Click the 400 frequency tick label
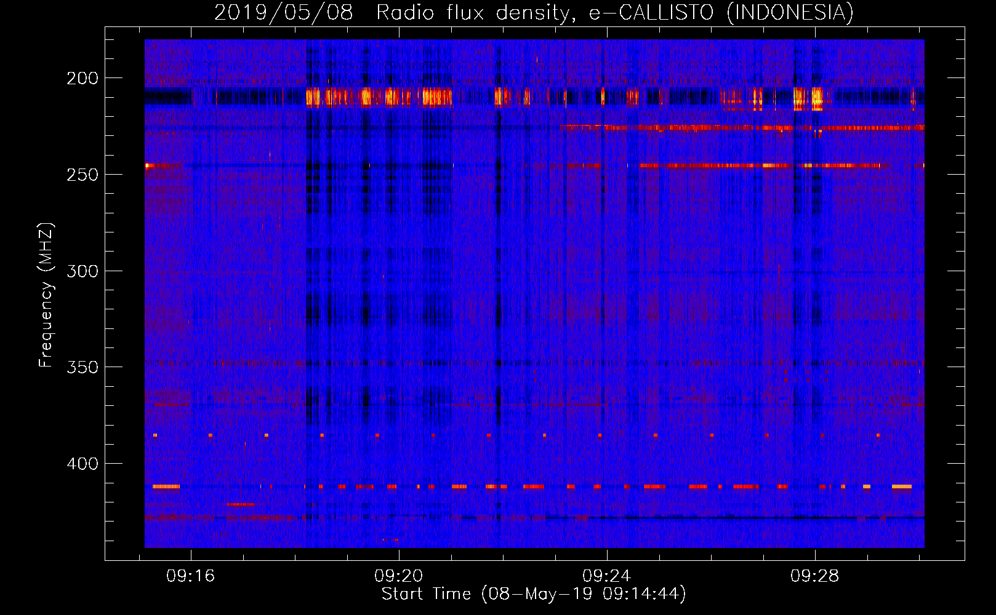 coord(82,463)
